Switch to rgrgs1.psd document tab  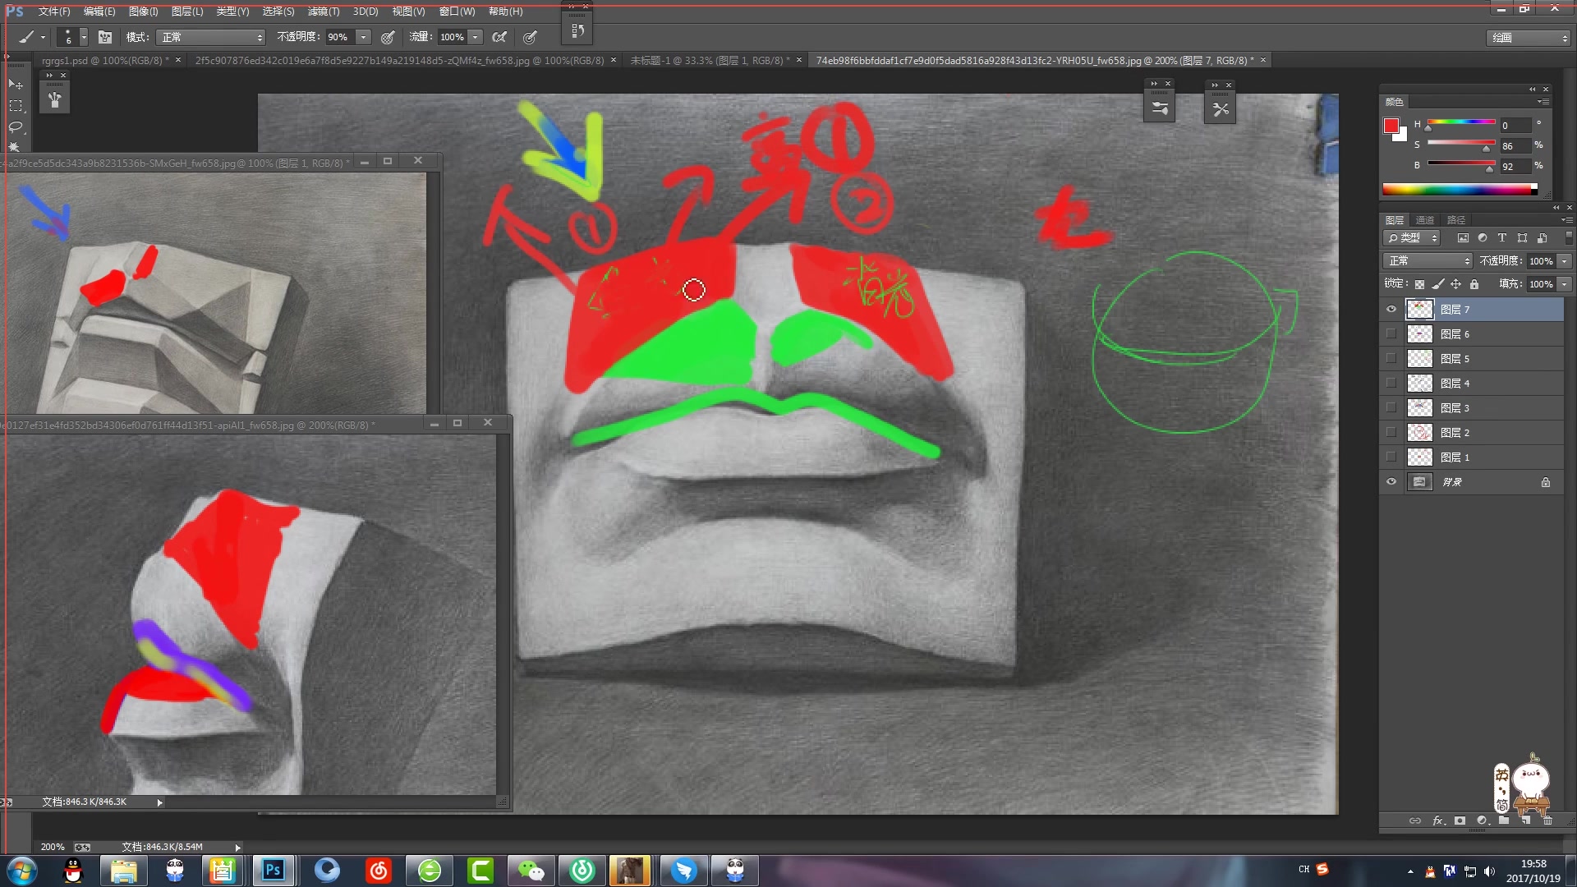(x=103, y=61)
